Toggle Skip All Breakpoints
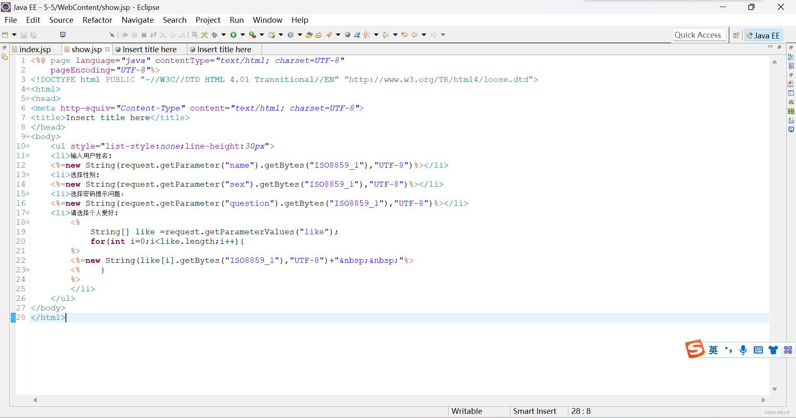 112,35
